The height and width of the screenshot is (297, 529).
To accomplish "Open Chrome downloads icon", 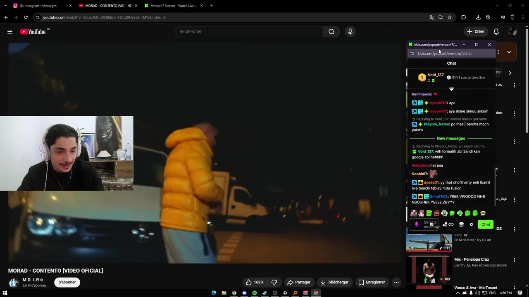I will coord(478,17).
